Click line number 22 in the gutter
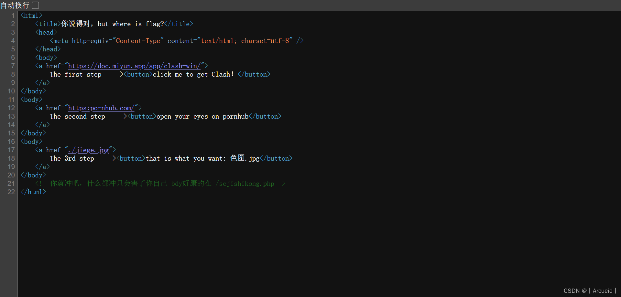This screenshot has width=621, height=297. pyautogui.click(x=11, y=192)
